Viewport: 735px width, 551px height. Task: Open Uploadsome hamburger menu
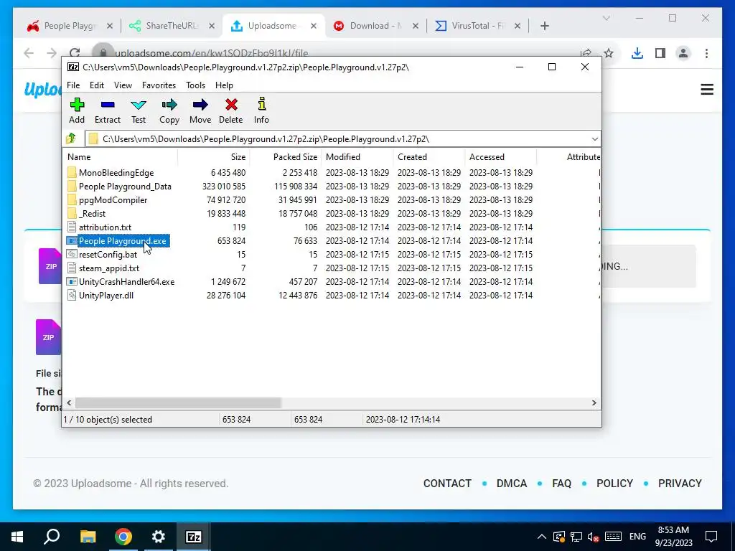click(x=707, y=90)
